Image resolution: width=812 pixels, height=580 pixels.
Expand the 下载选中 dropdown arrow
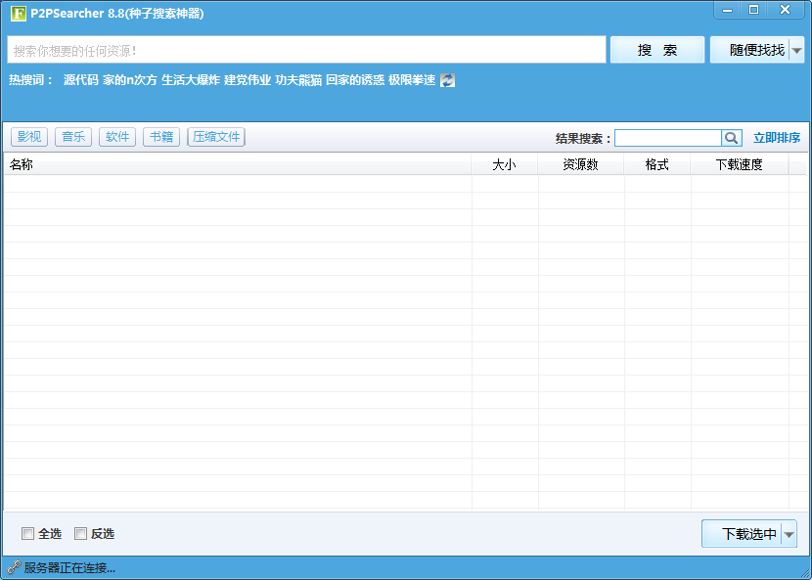click(790, 533)
